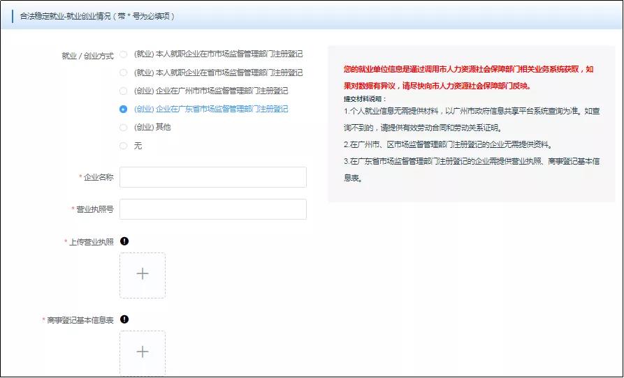
Task: Select radio '(就业) 本人就职企业在市市场监督管理部门注册登记'
Action: click(124, 54)
